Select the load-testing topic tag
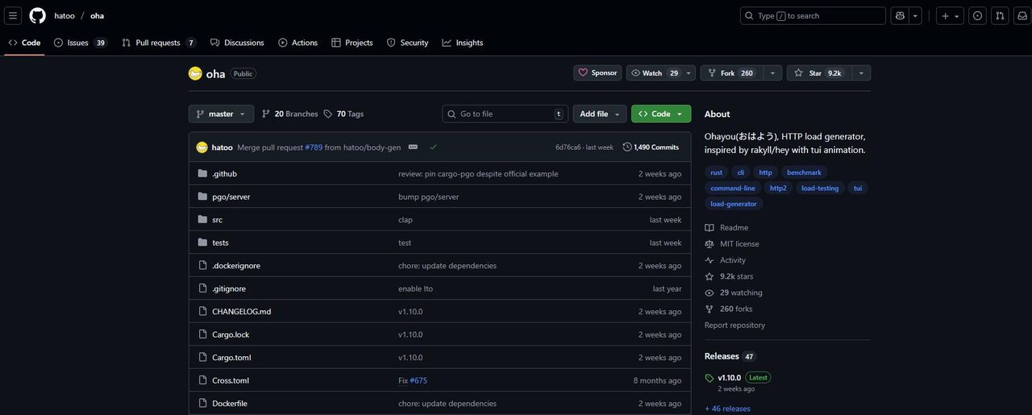Screen dimensions: 1032x415 (820, 188)
